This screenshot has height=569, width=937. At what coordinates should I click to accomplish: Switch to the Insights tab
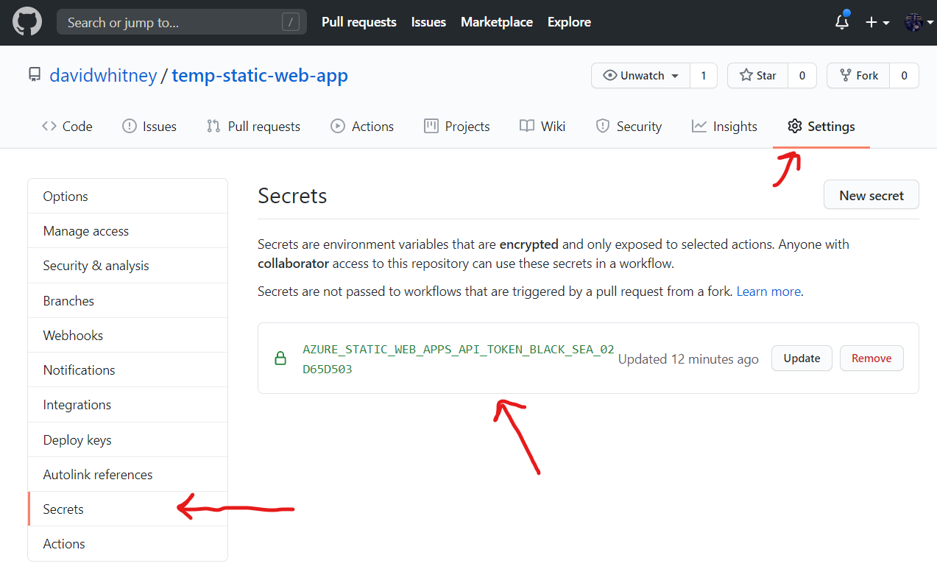[724, 127]
